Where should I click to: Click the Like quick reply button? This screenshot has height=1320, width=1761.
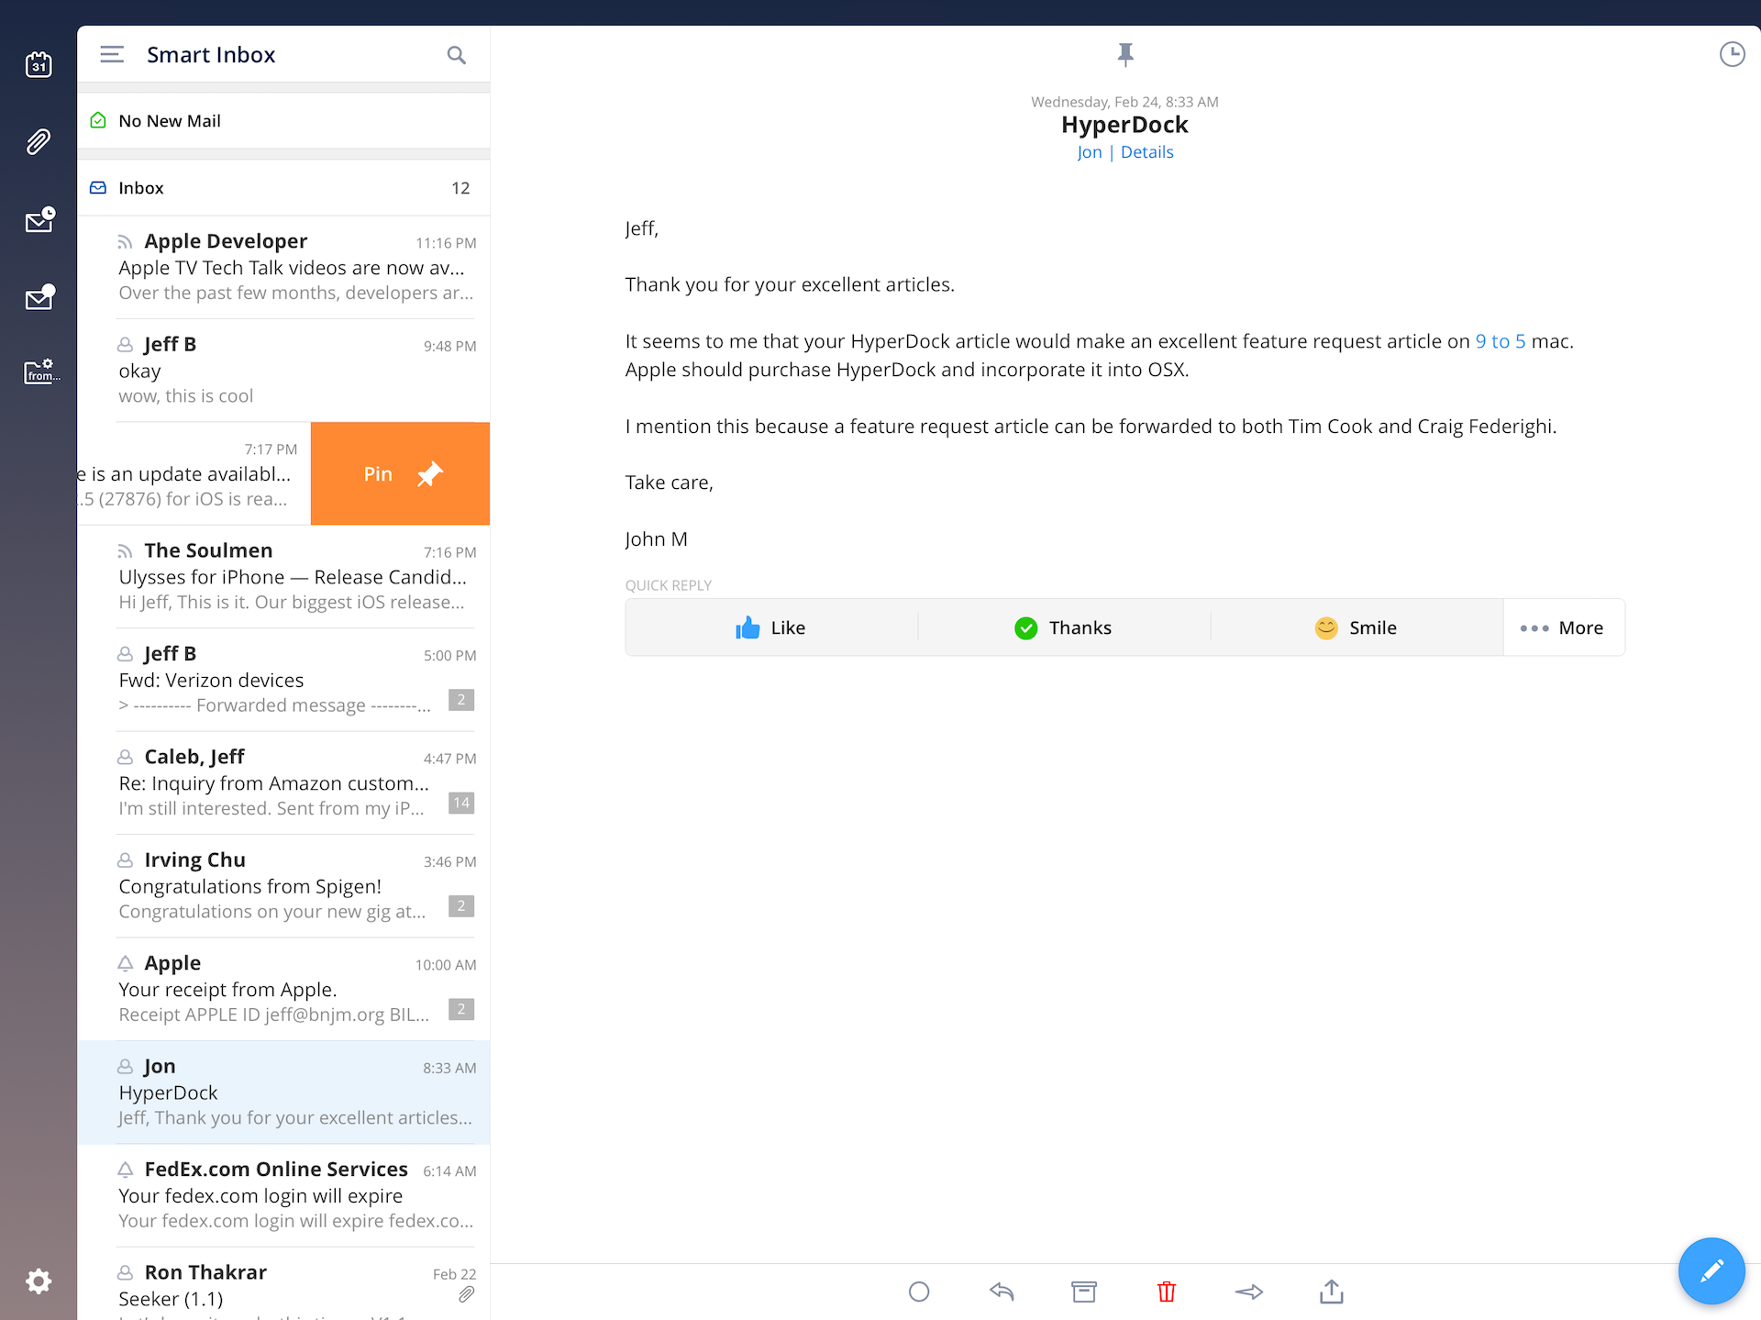(771, 627)
